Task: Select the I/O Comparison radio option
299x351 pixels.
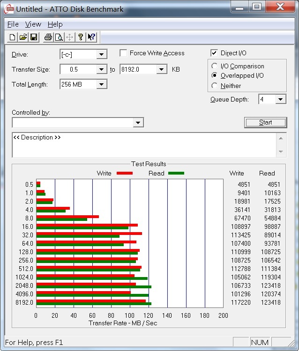Action: pyautogui.click(x=215, y=66)
